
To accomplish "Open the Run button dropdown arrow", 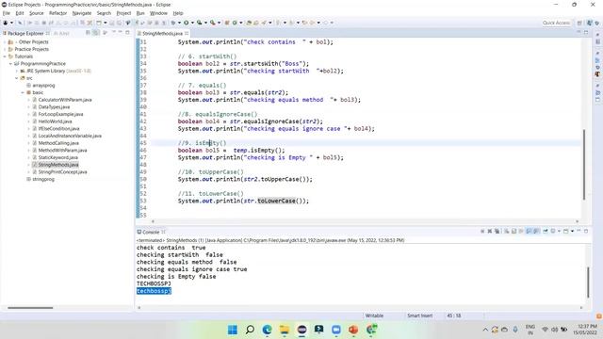I will point(192,23).
